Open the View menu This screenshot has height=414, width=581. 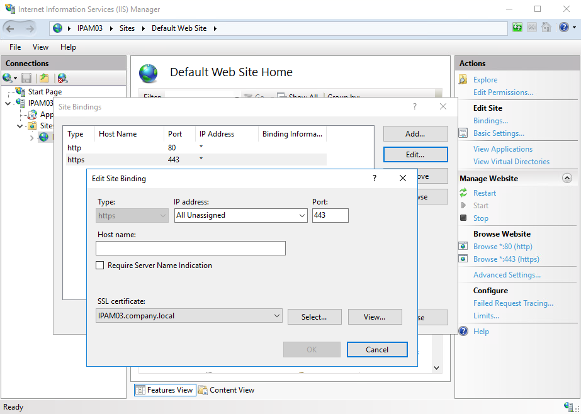[40, 47]
